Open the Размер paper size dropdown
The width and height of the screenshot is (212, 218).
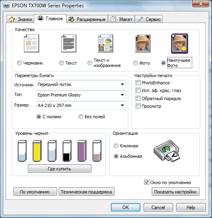[x=81, y=105]
